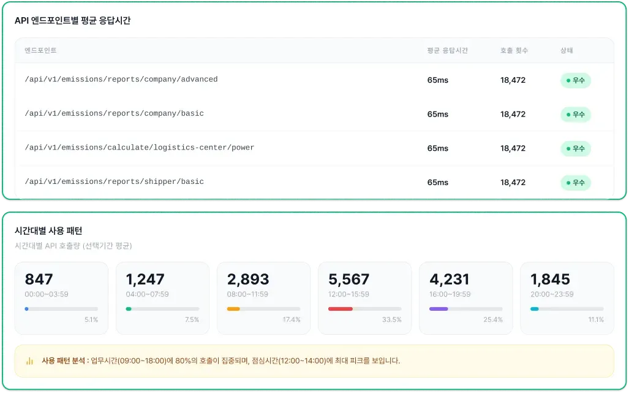629x393 pixels.
Task: Click the 65ms value in company/advanced row
Action: [438, 80]
